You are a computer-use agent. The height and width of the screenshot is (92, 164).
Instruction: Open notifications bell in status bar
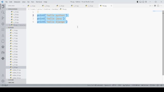(x=161, y=85)
